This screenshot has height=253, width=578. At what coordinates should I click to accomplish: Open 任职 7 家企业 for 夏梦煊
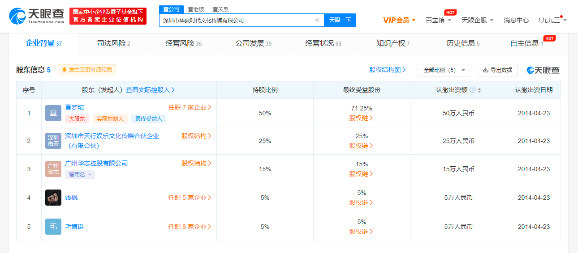coord(190,107)
